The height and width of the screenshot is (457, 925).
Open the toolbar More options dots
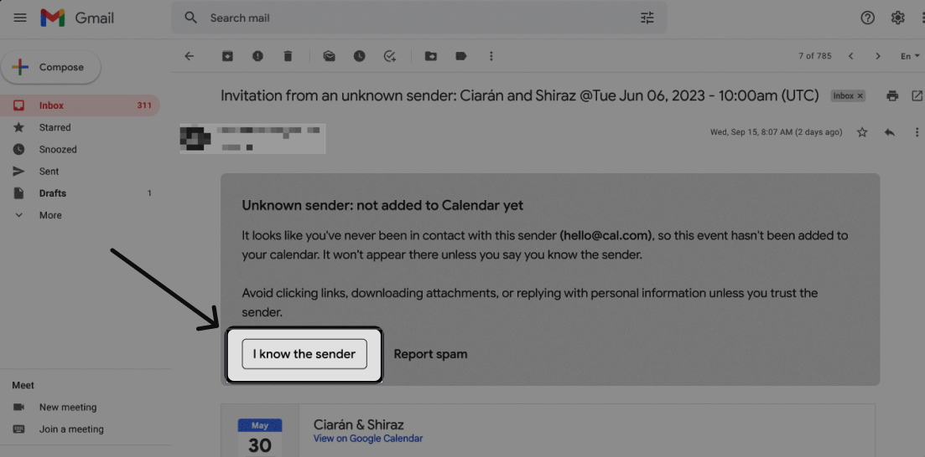coord(491,56)
